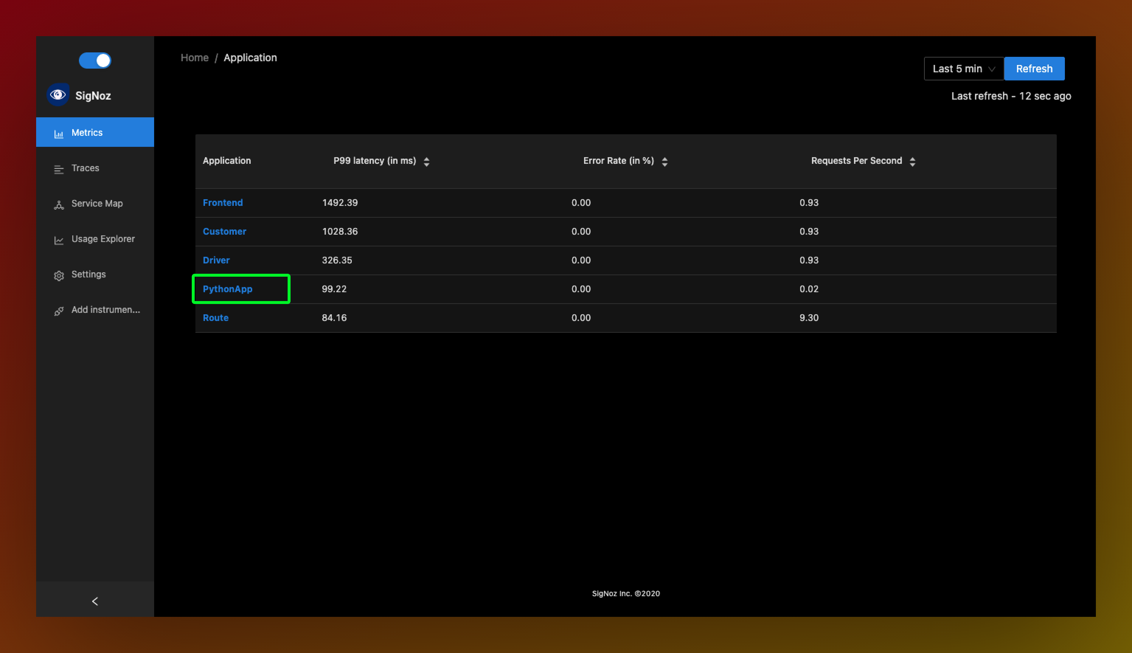Open the Usage Explorer
Viewport: 1132px width, 653px height.
103,239
